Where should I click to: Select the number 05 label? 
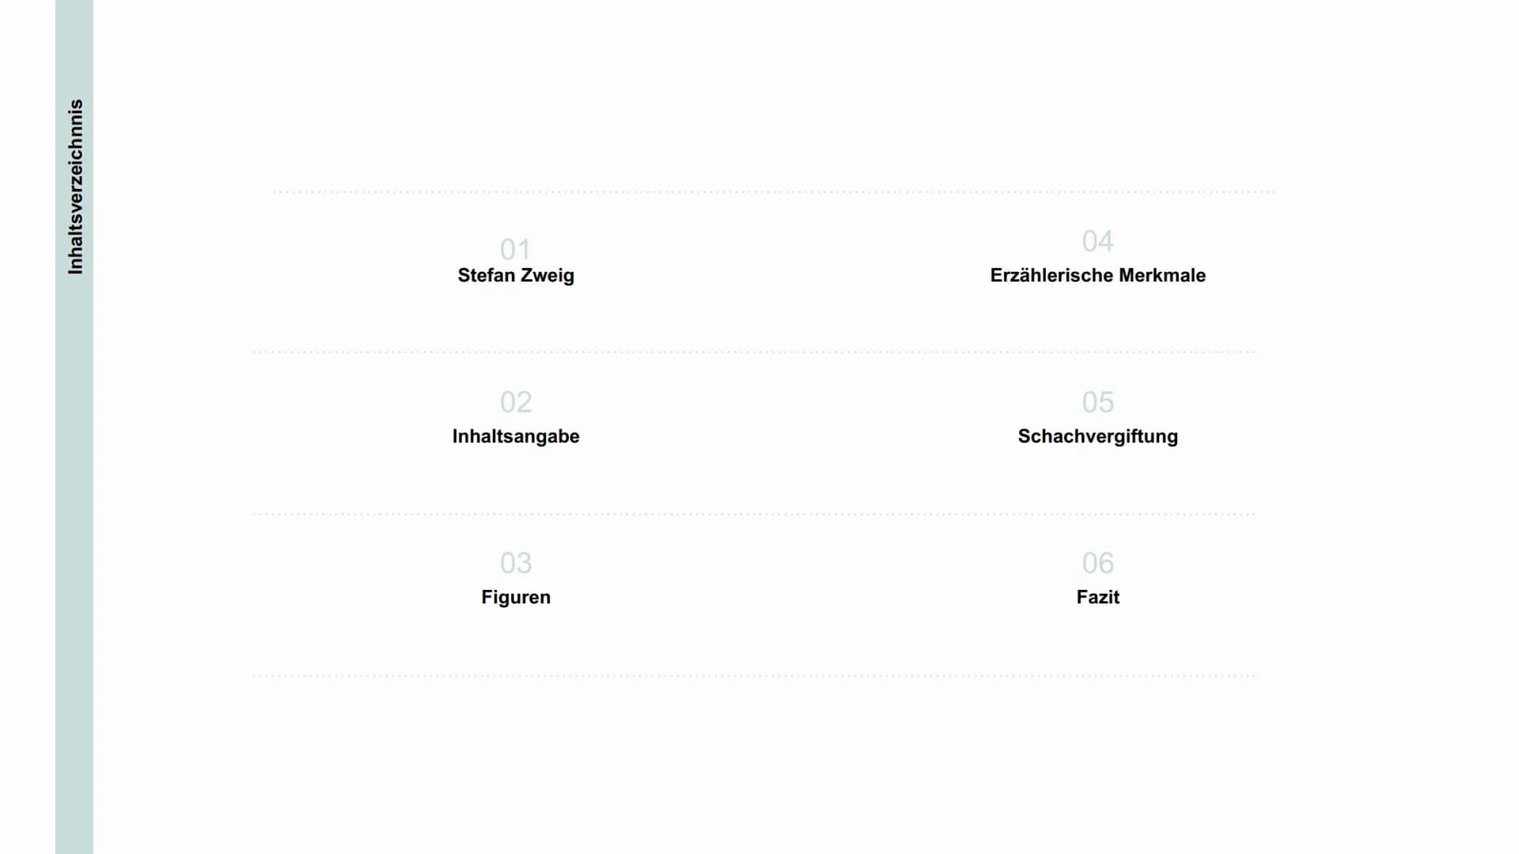(x=1097, y=402)
